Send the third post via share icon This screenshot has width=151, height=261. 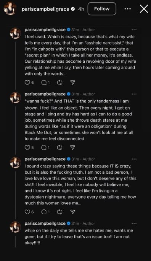click(x=73, y=212)
